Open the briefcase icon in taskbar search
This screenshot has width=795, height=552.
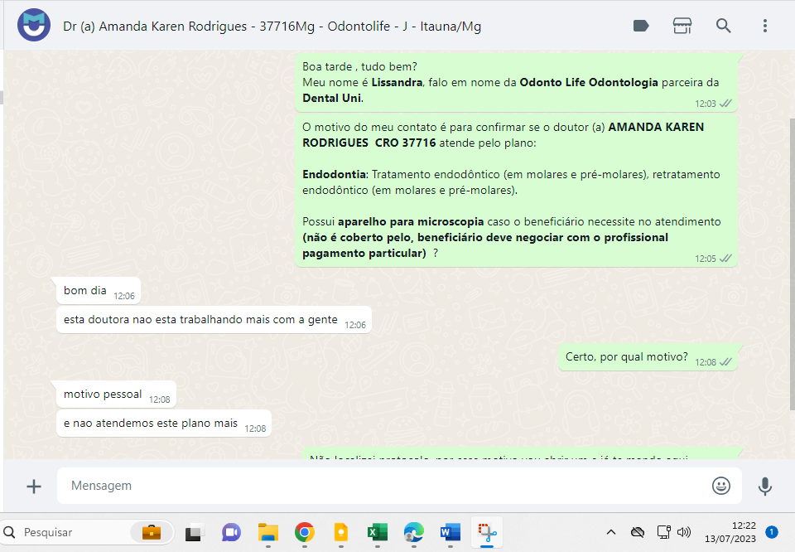pos(151,532)
